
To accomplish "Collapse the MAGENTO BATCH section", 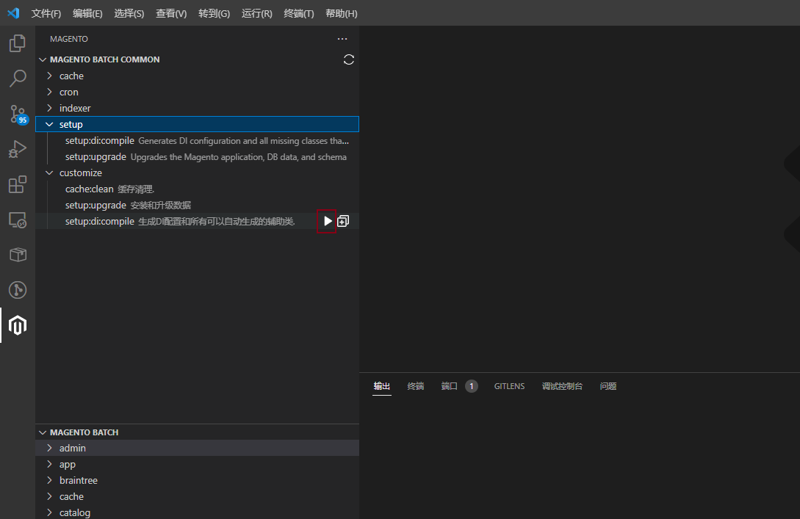I will 43,432.
